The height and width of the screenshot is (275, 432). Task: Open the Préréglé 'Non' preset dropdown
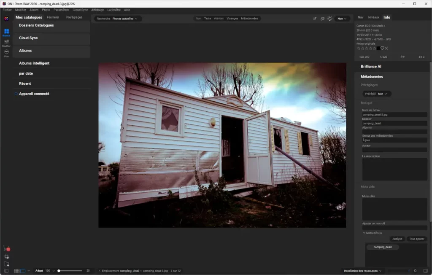[382, 94]
